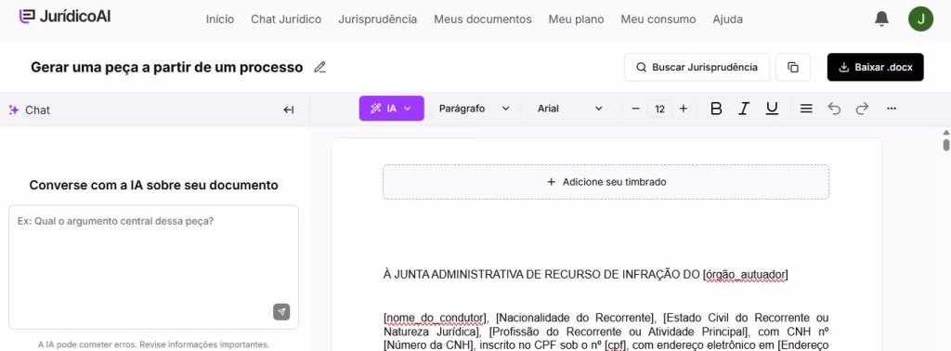
Task: Open the user avatar J menu
Action: (920, 19)
